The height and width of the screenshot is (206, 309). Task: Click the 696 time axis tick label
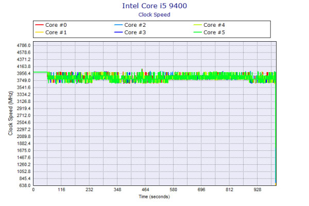click(201, 190)
